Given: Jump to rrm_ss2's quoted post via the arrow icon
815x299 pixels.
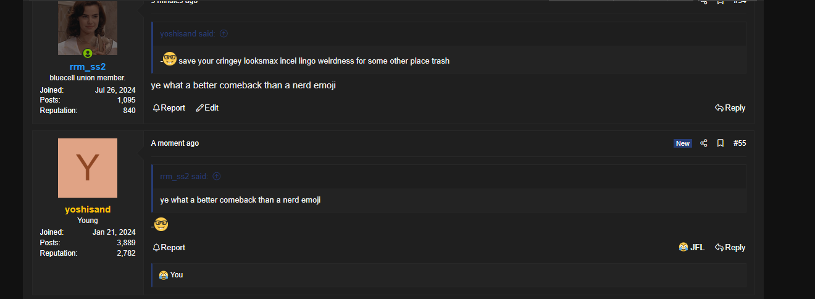Looking at the screenshot, I should point(217,177).
